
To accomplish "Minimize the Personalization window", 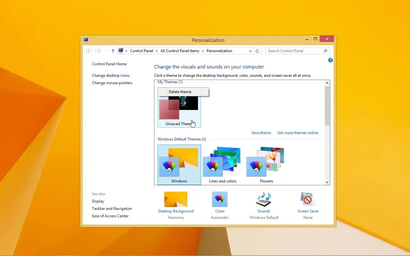I will click(x=307, y=39).
